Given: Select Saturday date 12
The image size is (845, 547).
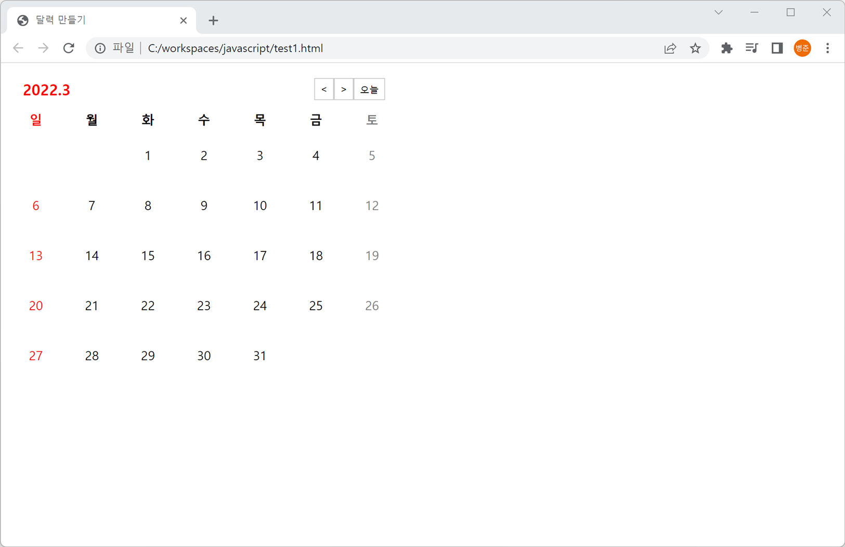Looking at the screenshot, I should pyautogui.click(x=372, y=206).
